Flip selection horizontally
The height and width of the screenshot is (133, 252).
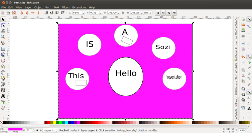pyautogui.click(x=33, y=13)
